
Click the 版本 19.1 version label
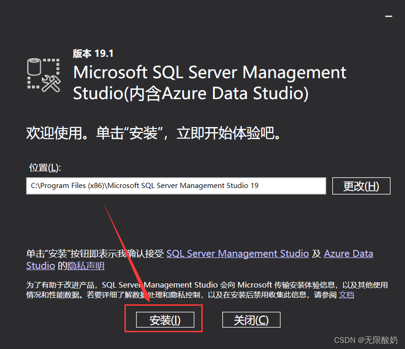tap(93, 54)
